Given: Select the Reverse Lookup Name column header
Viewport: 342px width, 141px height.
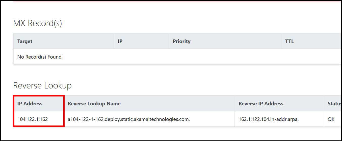Looking at the screenshot, I should tap(94, 104).
